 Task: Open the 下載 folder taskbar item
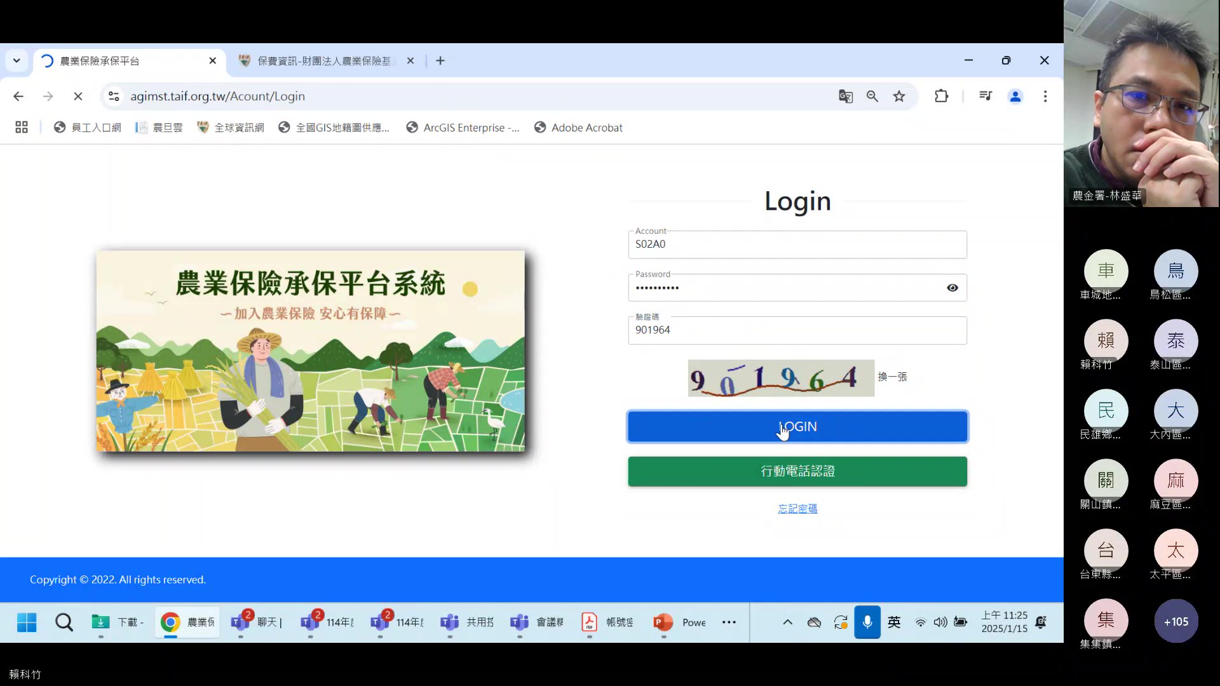coord(118,622)
